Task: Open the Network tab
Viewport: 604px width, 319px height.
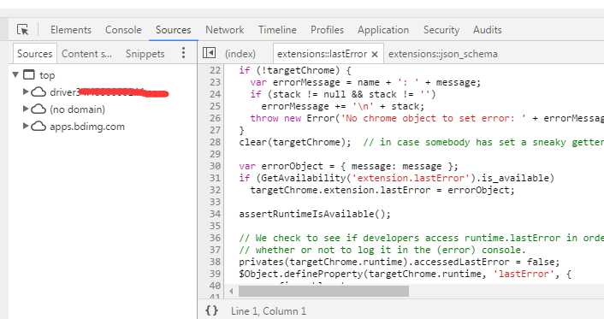Action: coord(224,30)
